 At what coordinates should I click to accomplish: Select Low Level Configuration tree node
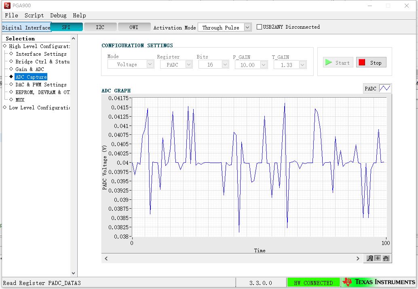pos(40,108)
